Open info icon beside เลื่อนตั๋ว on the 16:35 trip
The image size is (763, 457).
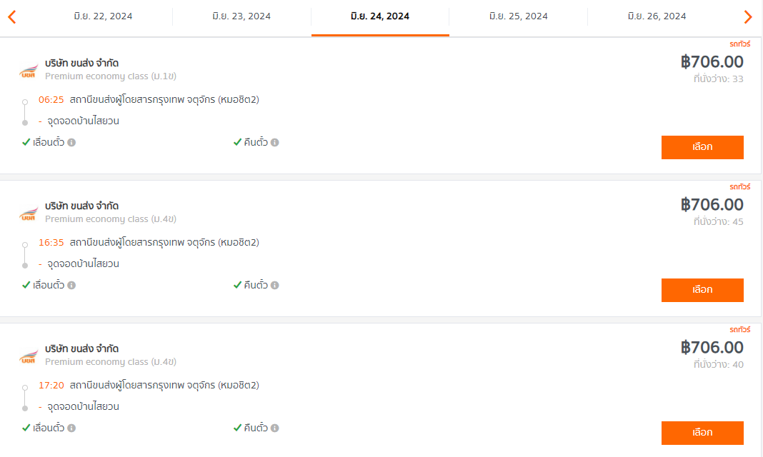tap(71, 286)
